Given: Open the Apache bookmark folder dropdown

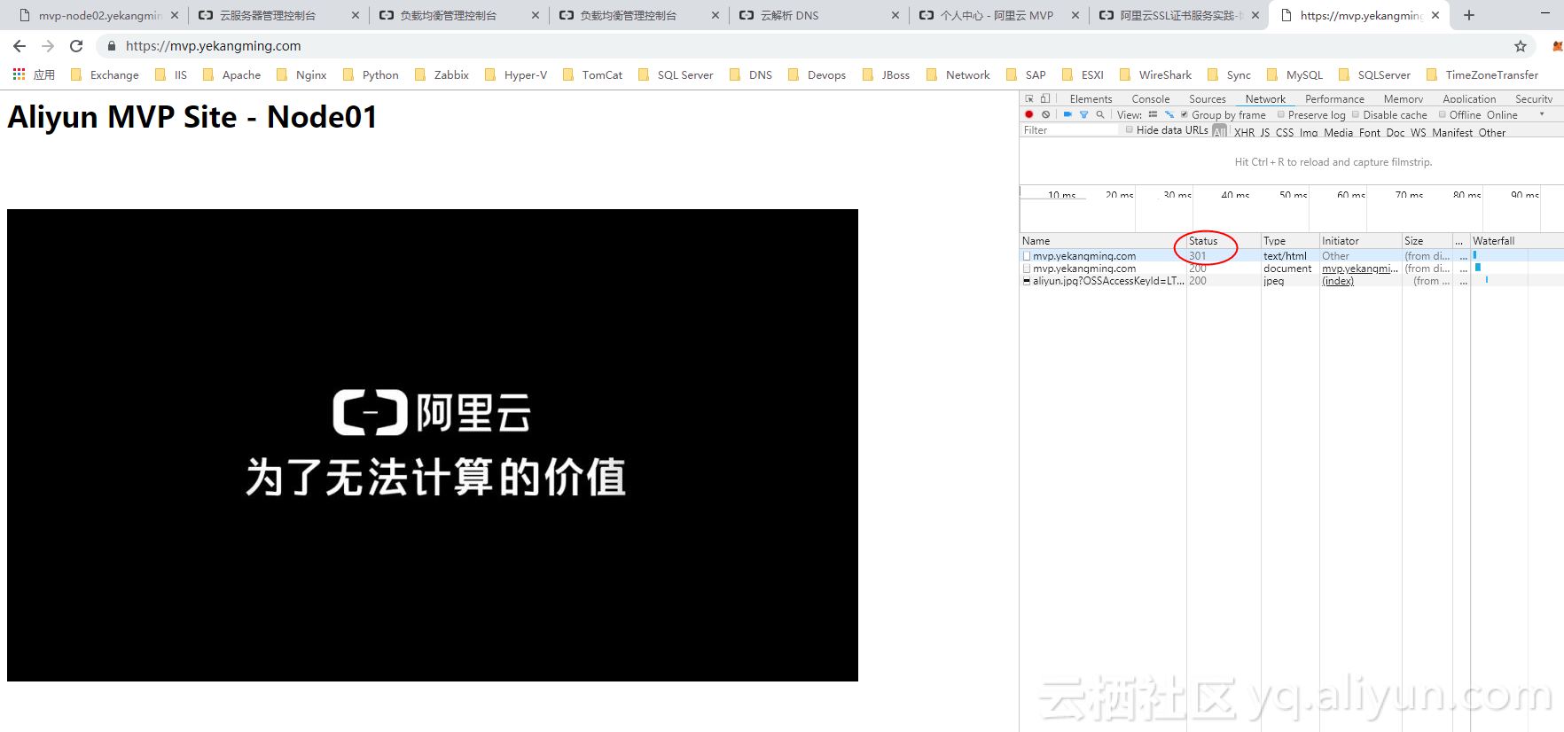Looking at the screenshot, I should click(231, 74).
